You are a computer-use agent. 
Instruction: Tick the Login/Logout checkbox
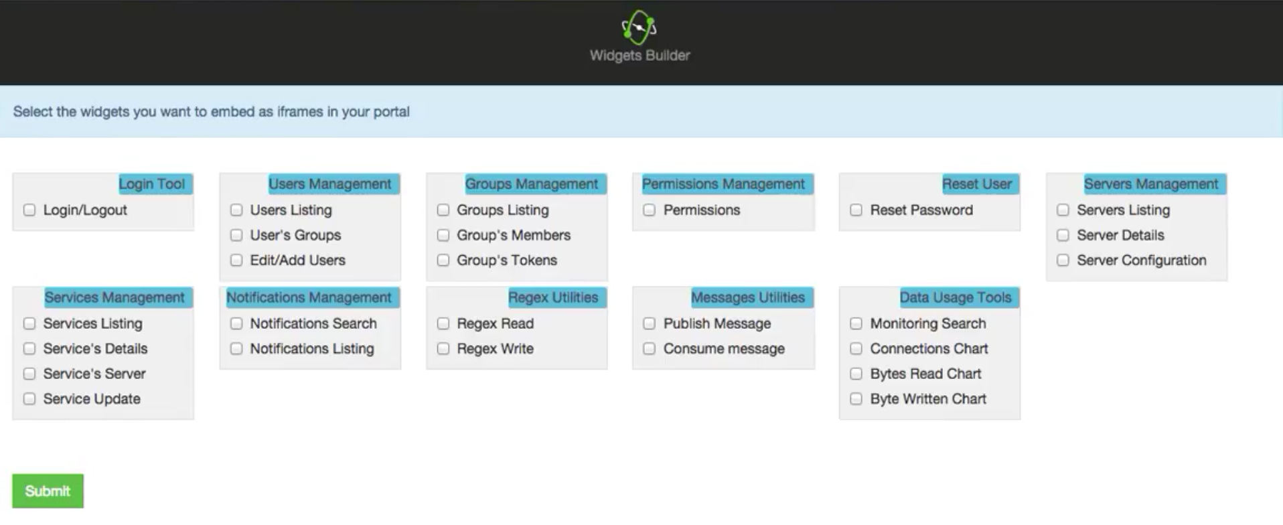pos(29,210)
